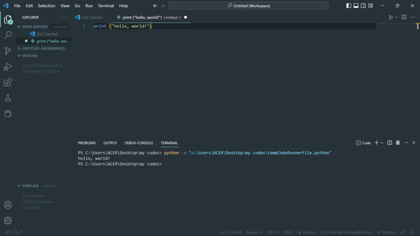Screen dimensions: 420x236
Task: Click the unsaved dot on Untitled-1 tab
Action: [x=186, y=17]
